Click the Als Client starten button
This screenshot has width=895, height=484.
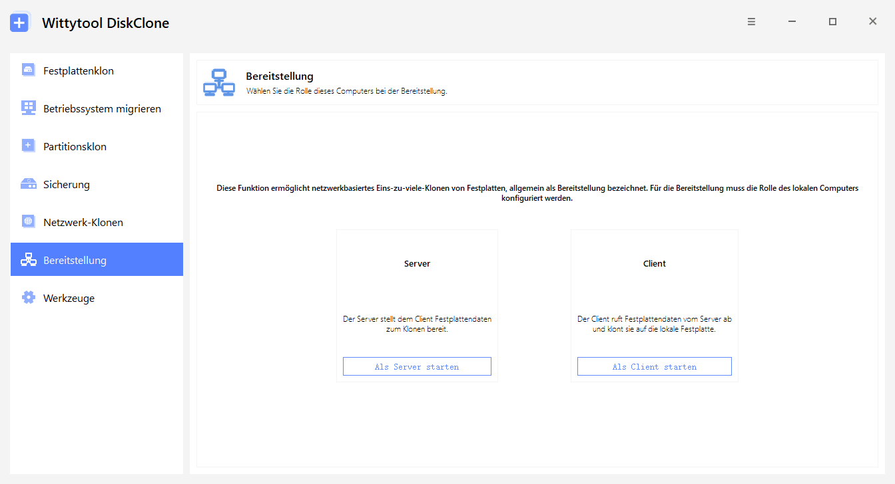point(655,366)
